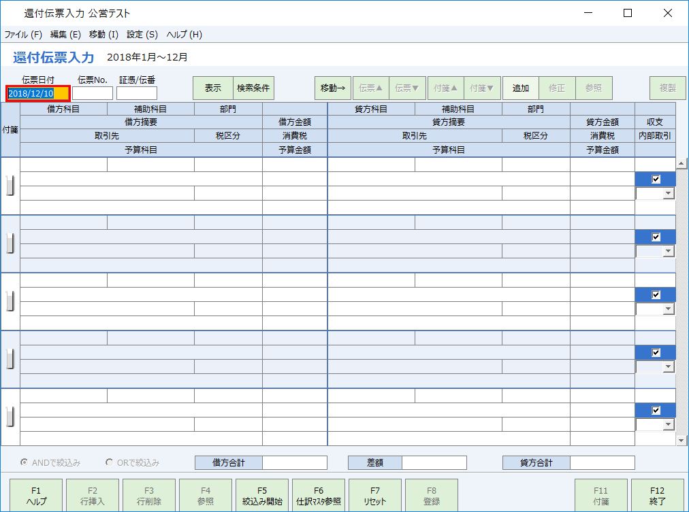The image size is (689, 512).
Task: Click the scrollbar down arrow
Action: coord(682,441)
